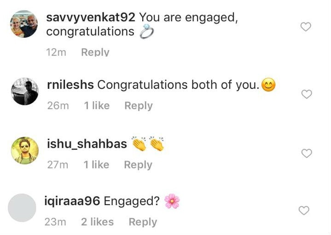This screenshot has height=235, width=331.
Task: Open iqiraaa96's blank gray avatar
Action: (x=22, y=208)
